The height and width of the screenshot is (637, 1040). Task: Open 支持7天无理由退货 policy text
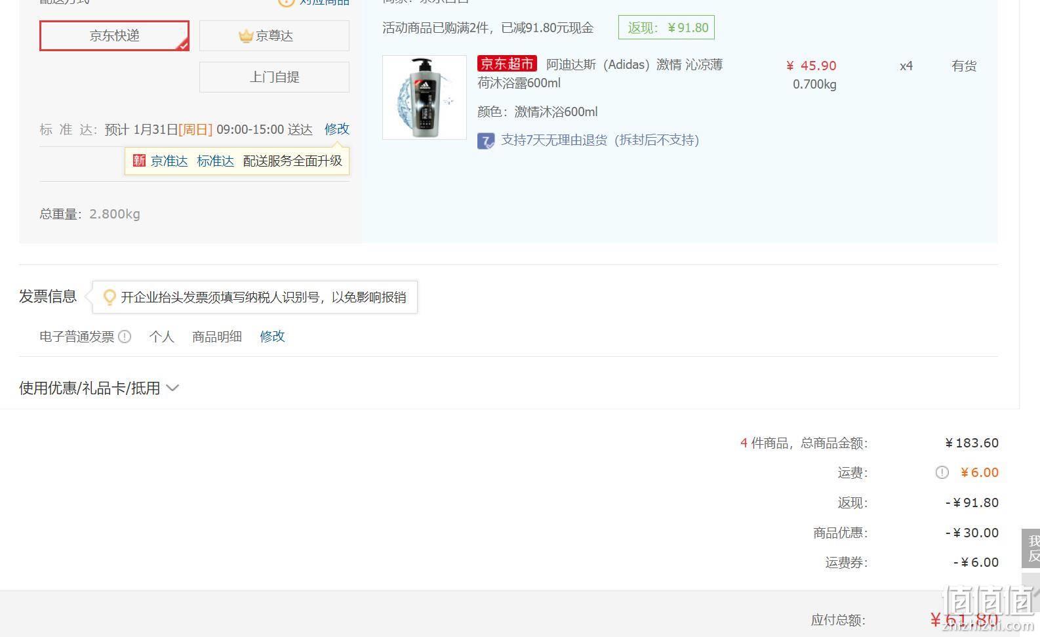[x=600, y=140]
